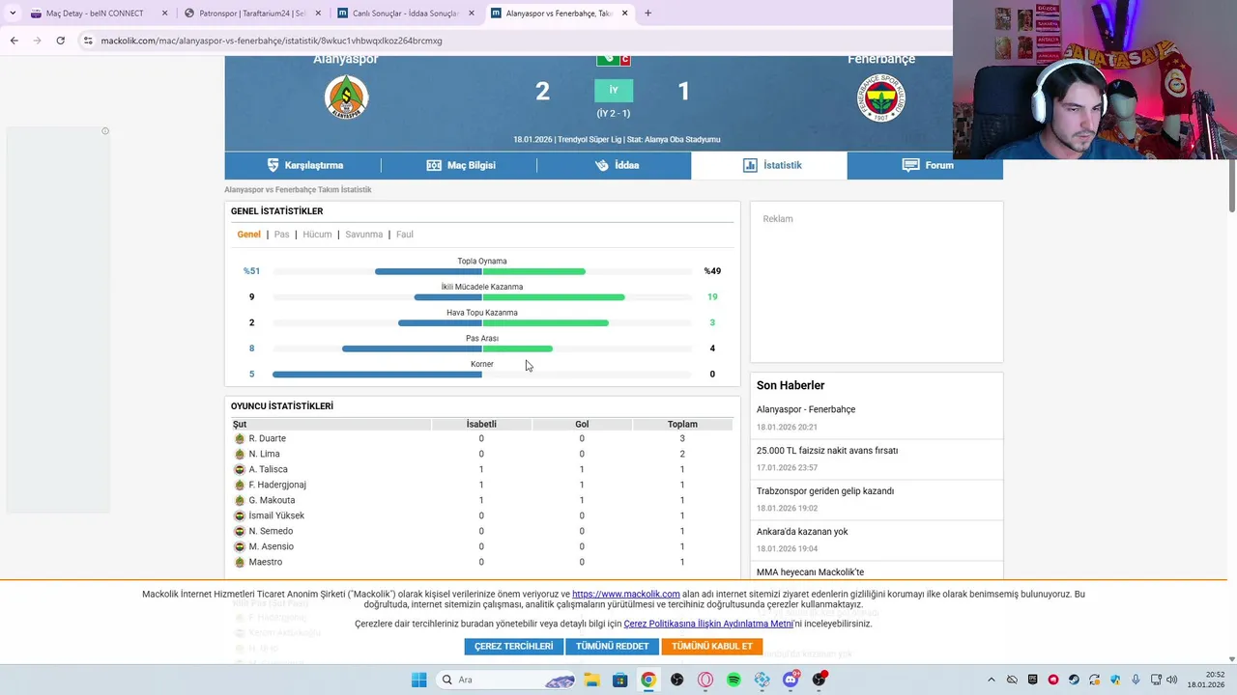Open player İsmail Yüksek
Viewport: 1237px width, 695px height.
(276, 515)
